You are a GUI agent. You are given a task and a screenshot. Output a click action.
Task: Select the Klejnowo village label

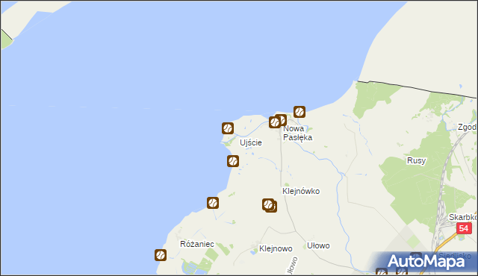coord(276,248)
